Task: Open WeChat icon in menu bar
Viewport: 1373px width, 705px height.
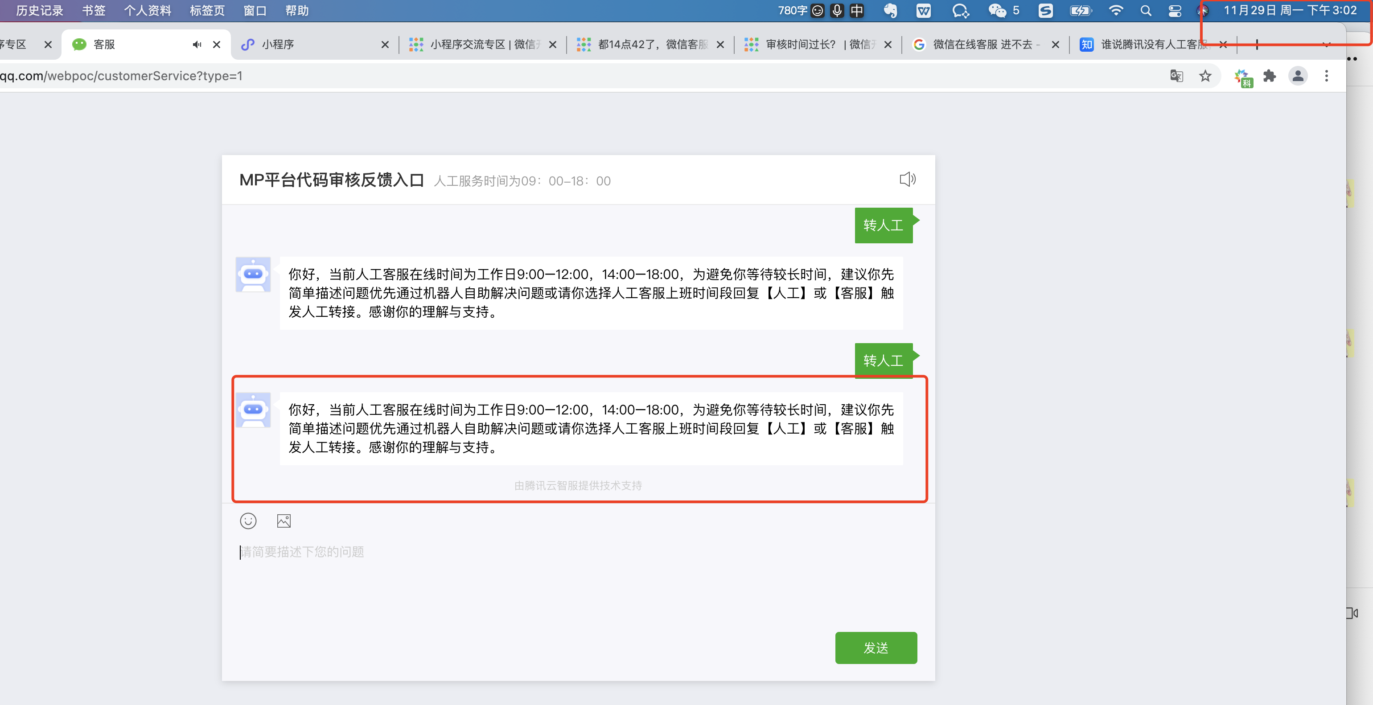Action: point(997,11)
